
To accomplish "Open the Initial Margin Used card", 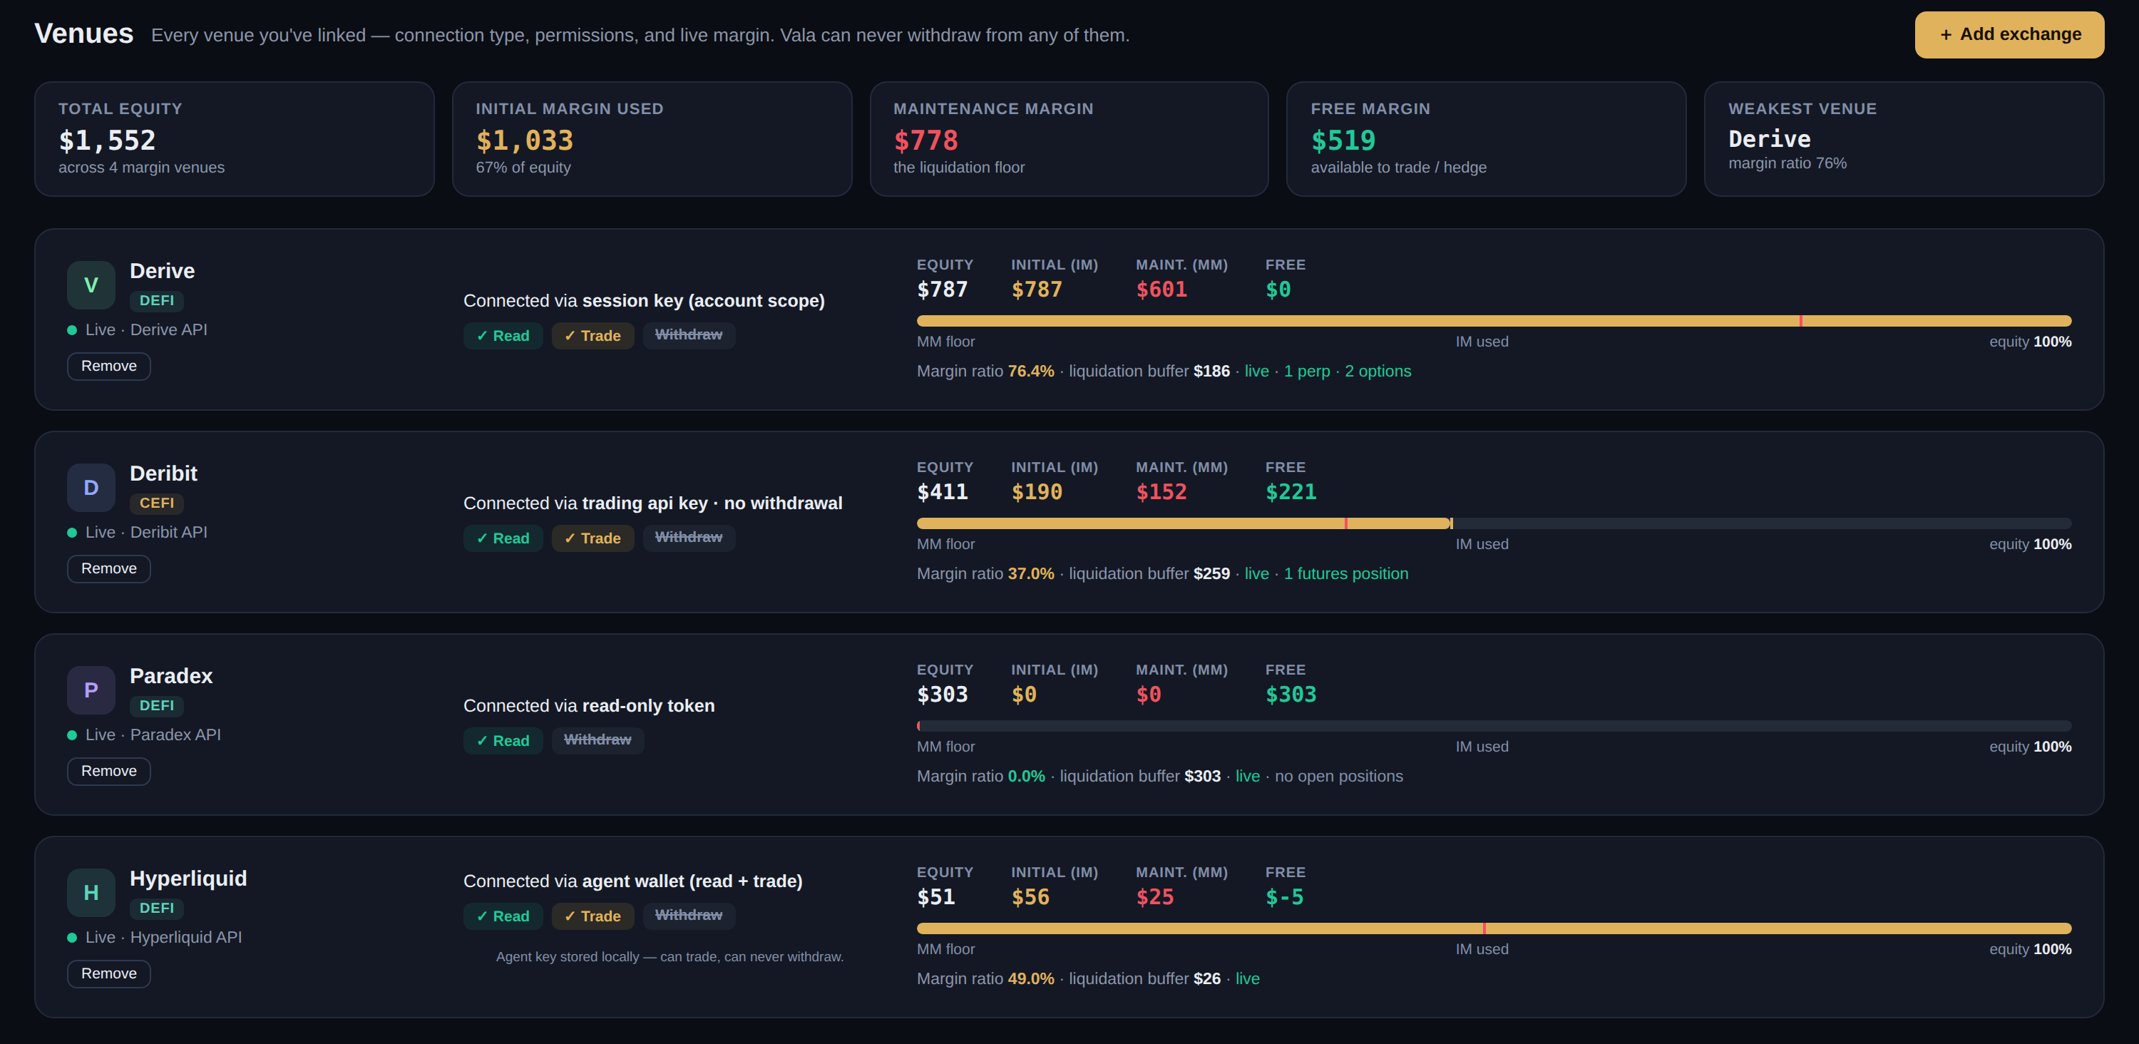I will [652, 139].
